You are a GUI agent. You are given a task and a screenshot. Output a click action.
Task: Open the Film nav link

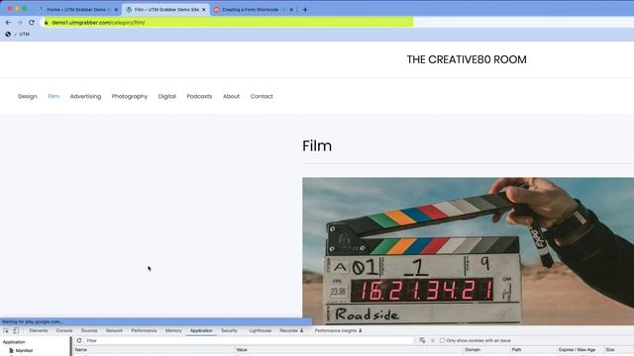pos(53,97)
